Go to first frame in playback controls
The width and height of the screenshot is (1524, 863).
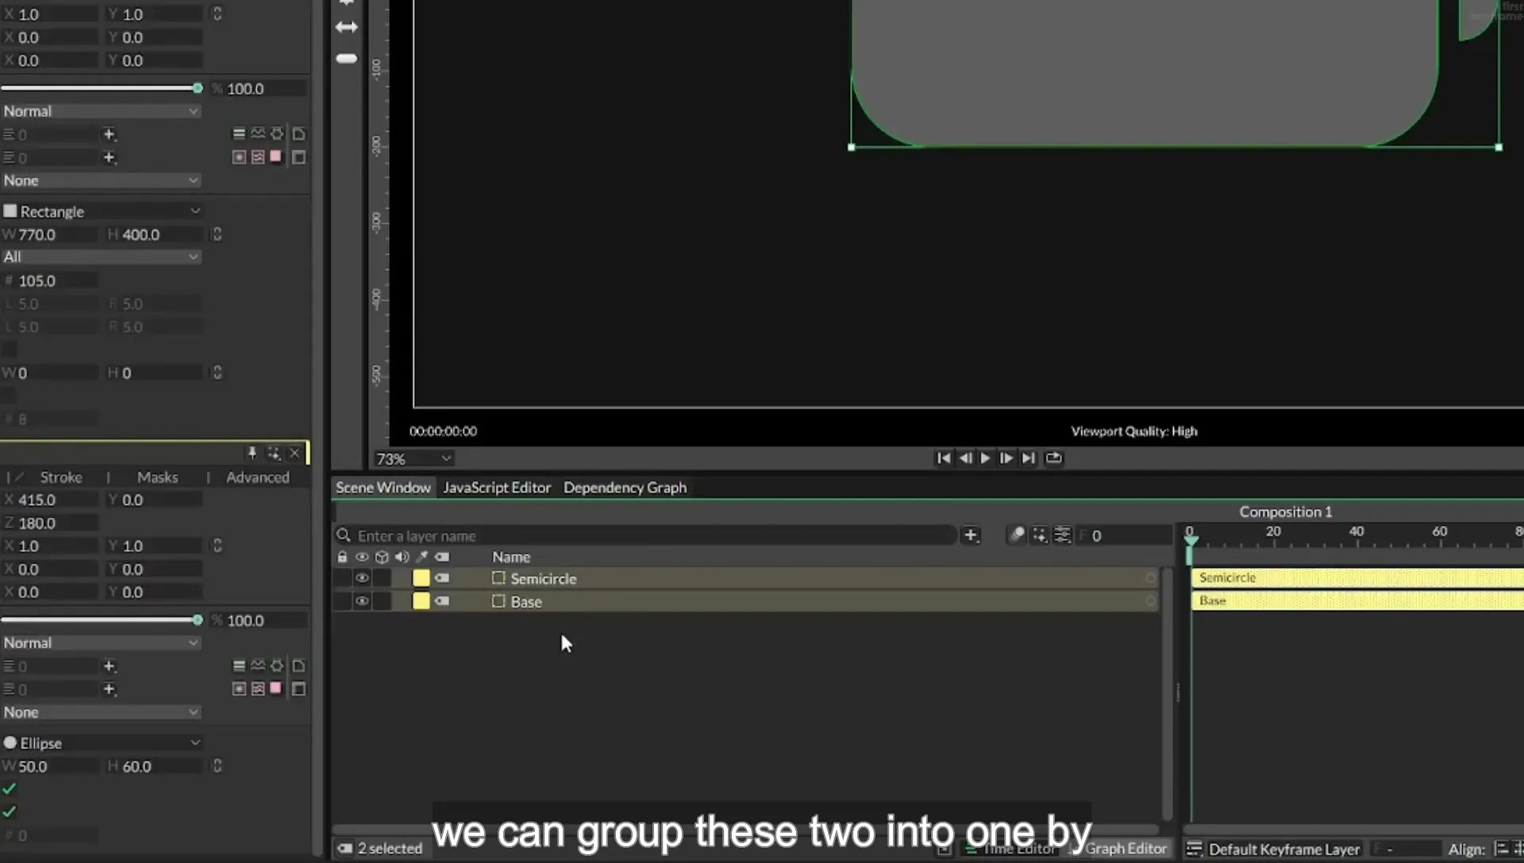pyautogui.click(x=943, y=458)
